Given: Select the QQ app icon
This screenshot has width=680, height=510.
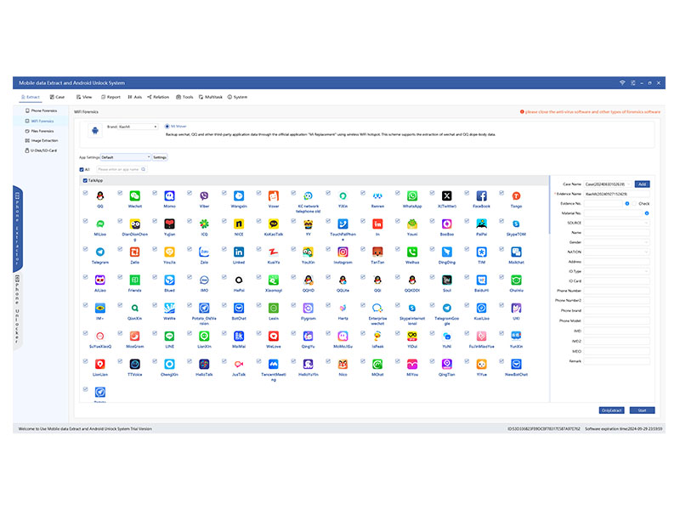Looking at the screenshot, I should [100, 196].
